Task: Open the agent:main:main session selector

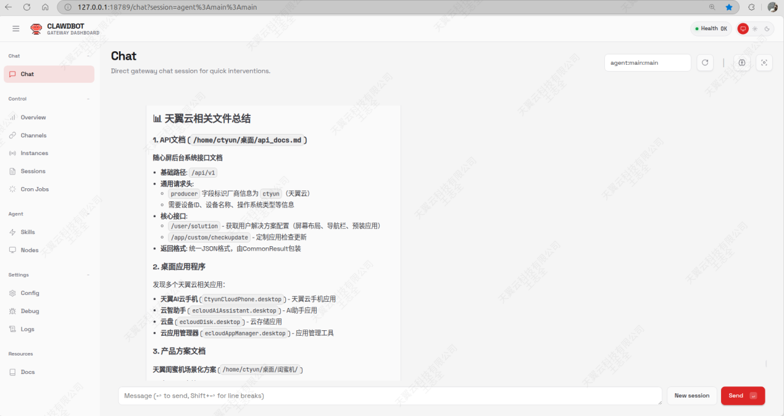Action: point(648,63)
